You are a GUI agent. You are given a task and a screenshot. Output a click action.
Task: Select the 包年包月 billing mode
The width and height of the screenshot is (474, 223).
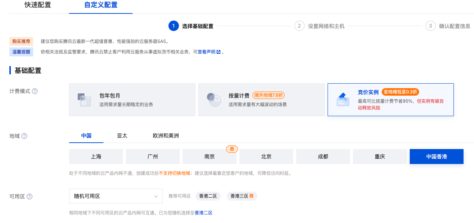click(132, 100)
